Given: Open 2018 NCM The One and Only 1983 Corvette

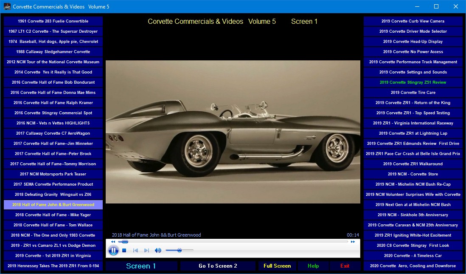Looking at the screenshot, I should pos(53,235).
